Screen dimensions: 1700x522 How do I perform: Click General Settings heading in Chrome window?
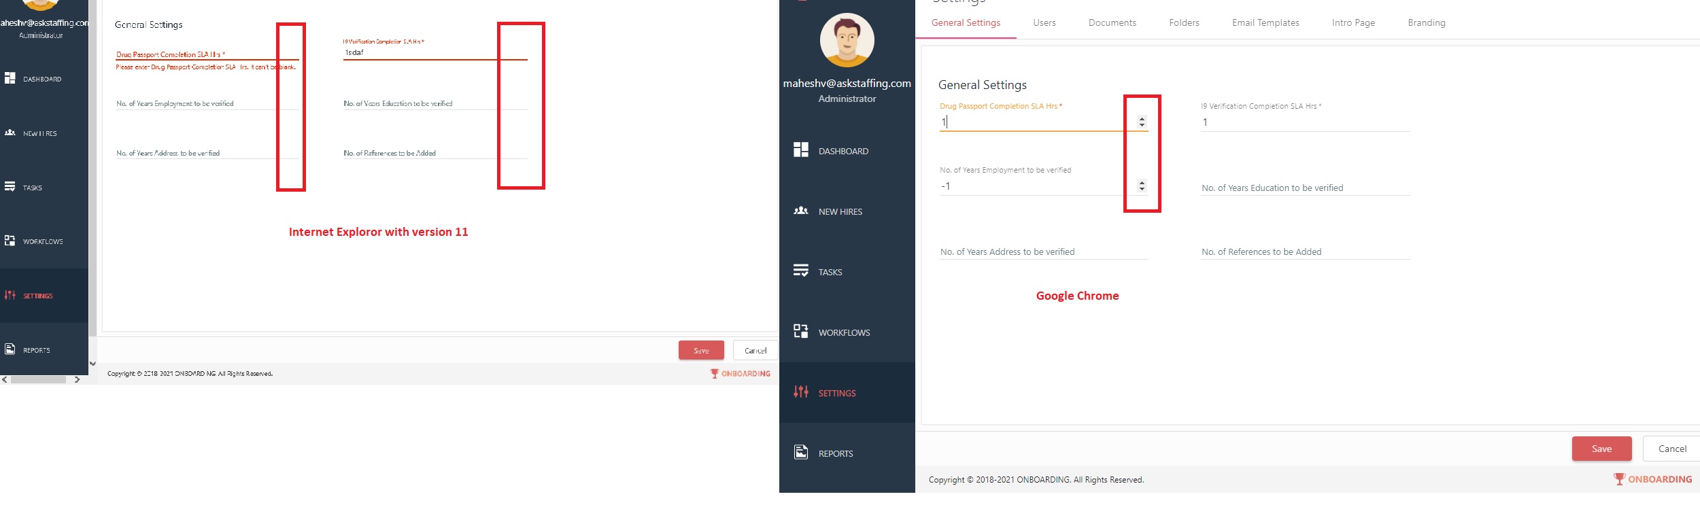point(982,85)
